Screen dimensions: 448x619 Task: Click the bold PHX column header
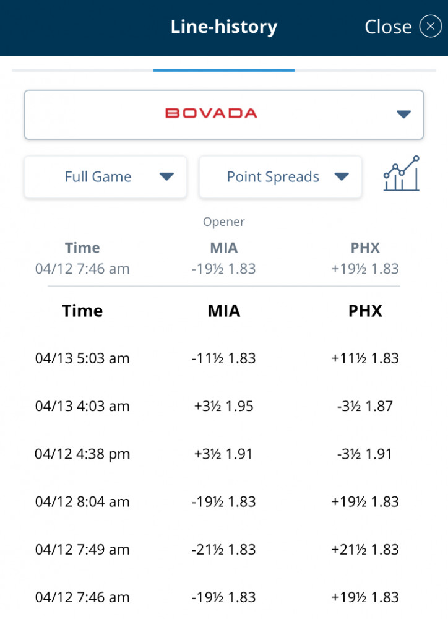365,311
